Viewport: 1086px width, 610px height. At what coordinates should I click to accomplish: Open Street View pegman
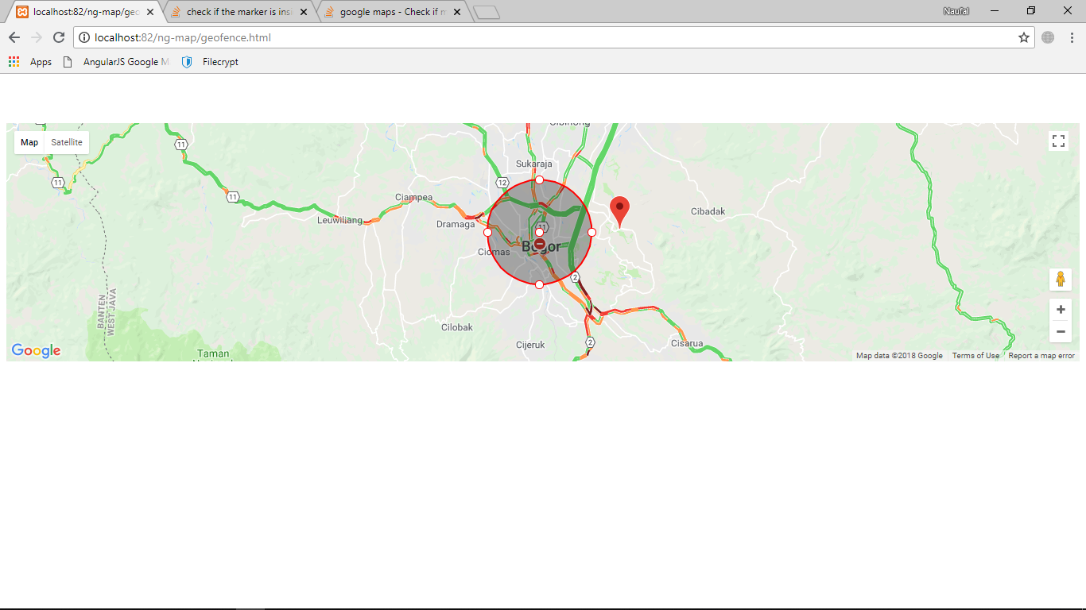pyautogui.click(x=1061, y=280)
